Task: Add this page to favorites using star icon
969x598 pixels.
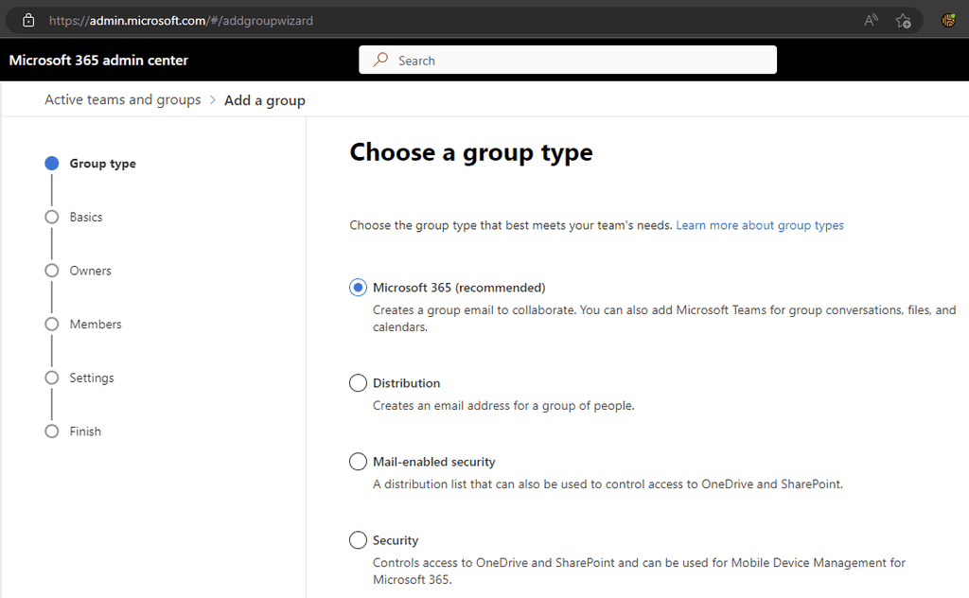Action: click(x=903, y=20)
